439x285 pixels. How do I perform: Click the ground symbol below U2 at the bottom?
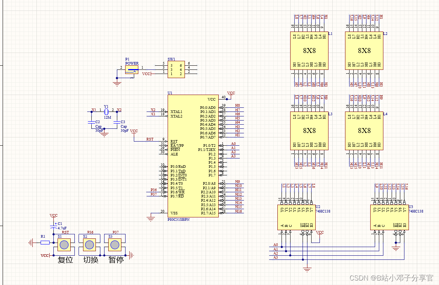(x=307, y=270)
